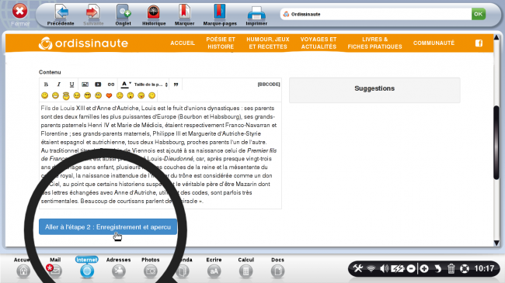This screenshot has width=505, height=283.
Task: Open browsing Historique
Action: pos(154,15)
